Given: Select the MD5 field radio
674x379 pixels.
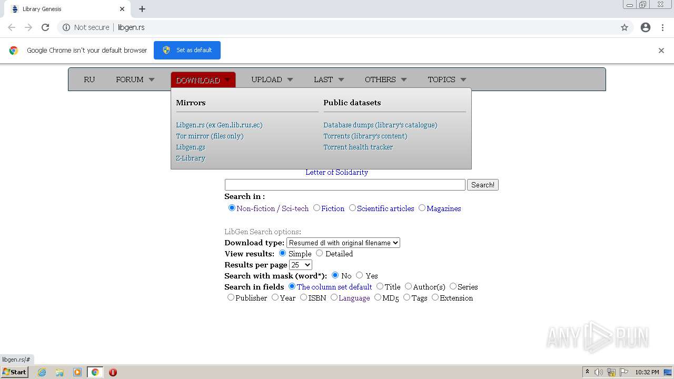Looking at the screenshot, I should tap(378, 297).
